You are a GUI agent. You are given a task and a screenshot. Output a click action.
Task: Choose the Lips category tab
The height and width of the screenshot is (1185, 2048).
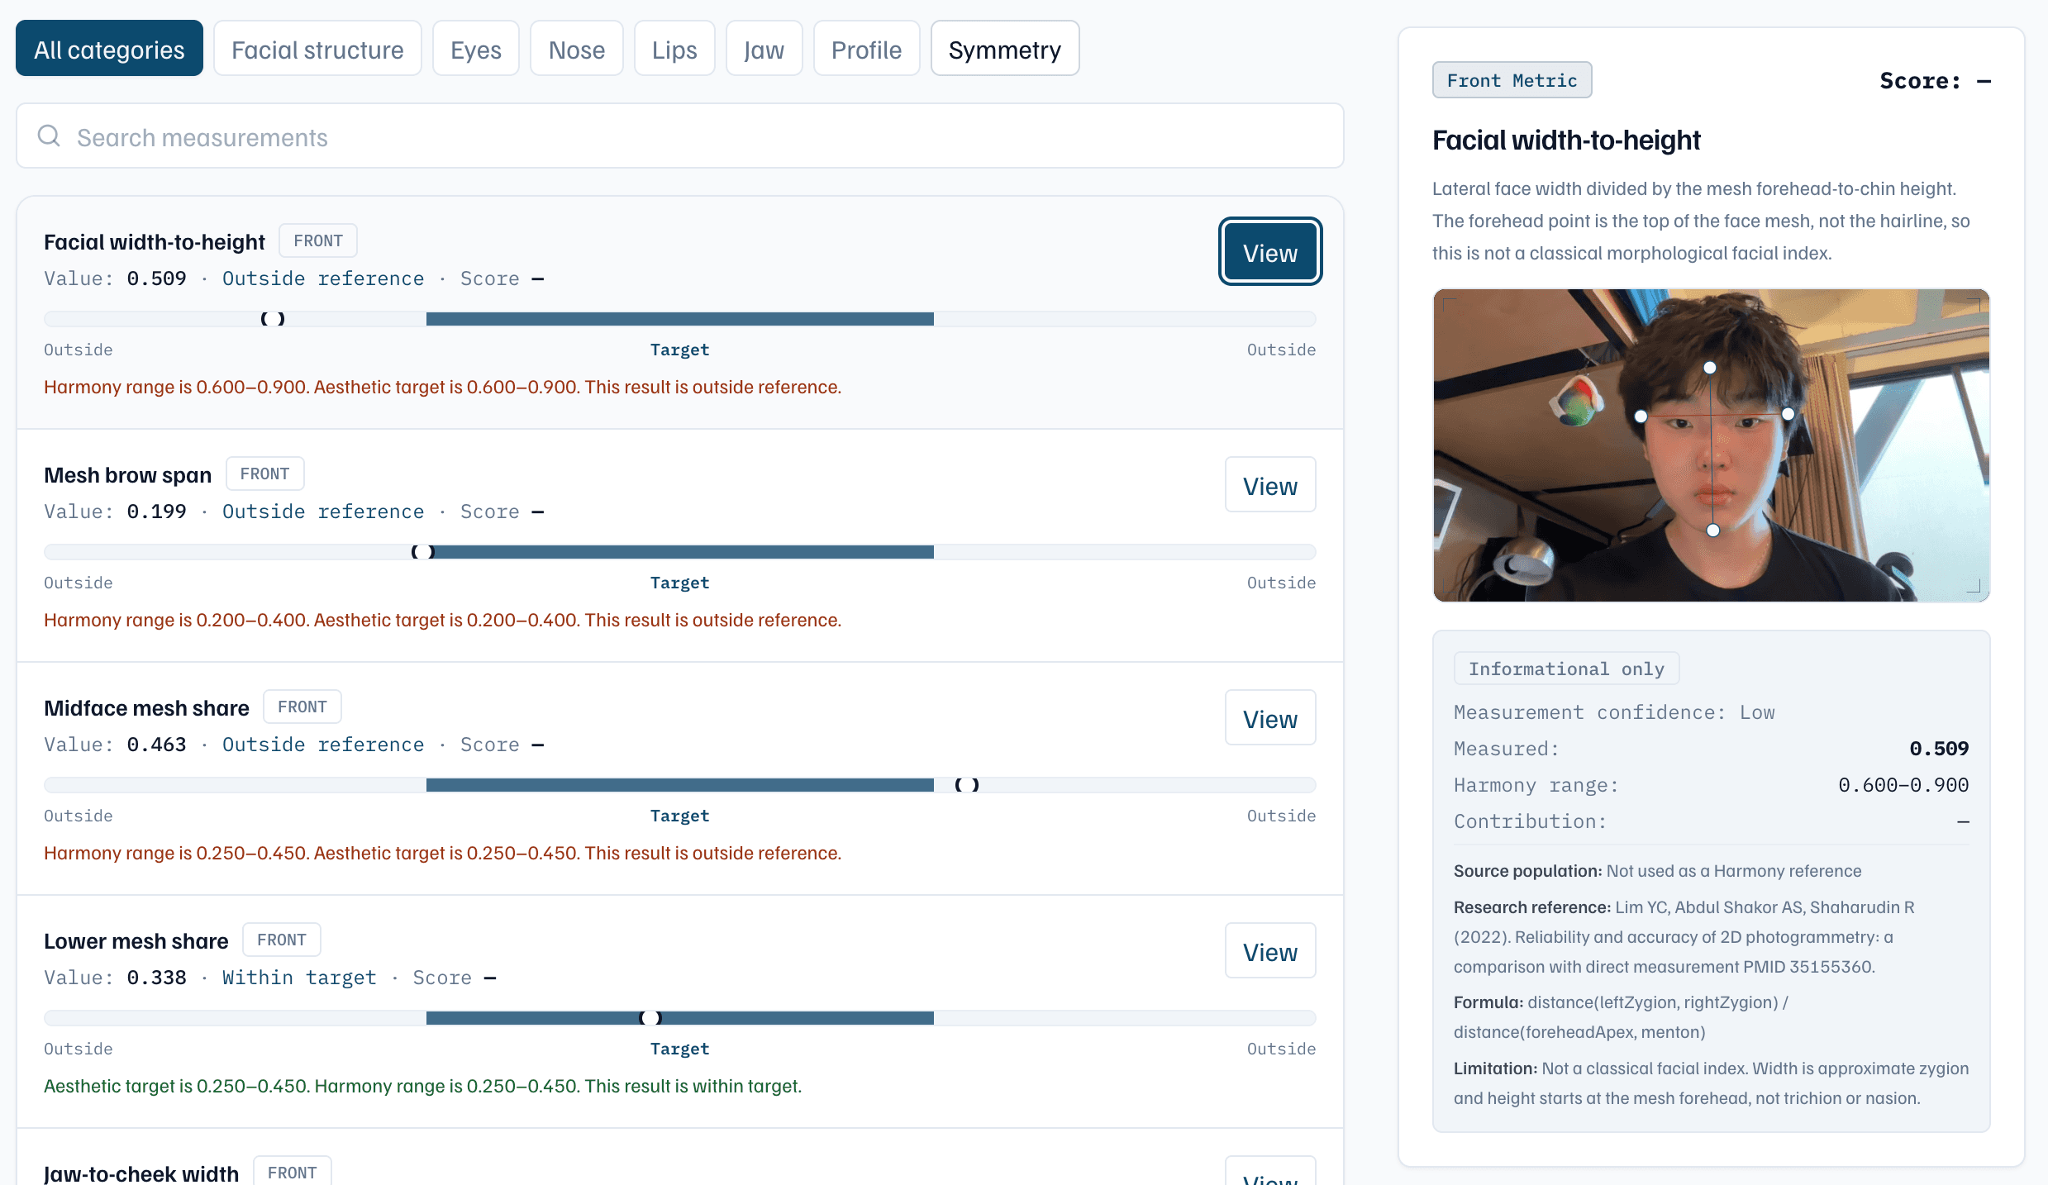(x=674, y=49)
